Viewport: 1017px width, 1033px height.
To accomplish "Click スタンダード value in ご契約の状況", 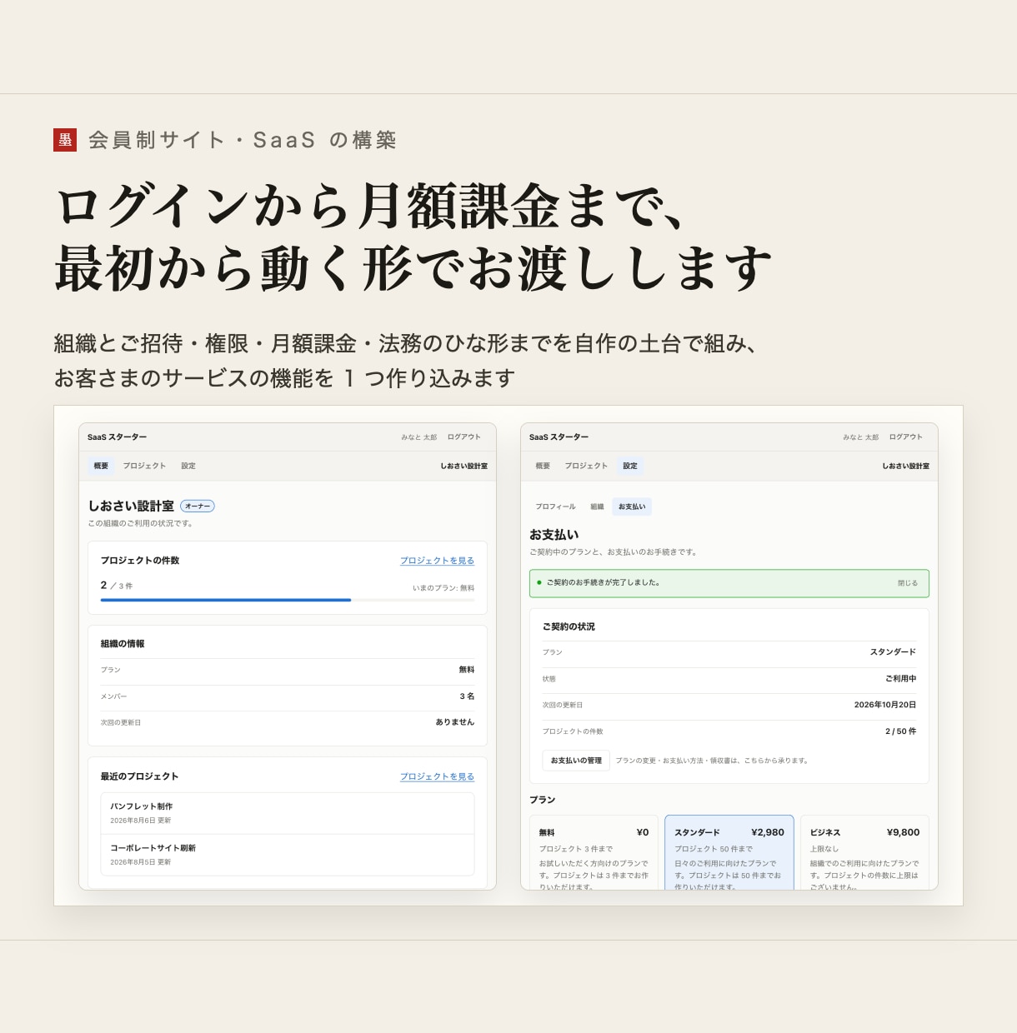I will [893, 652].
